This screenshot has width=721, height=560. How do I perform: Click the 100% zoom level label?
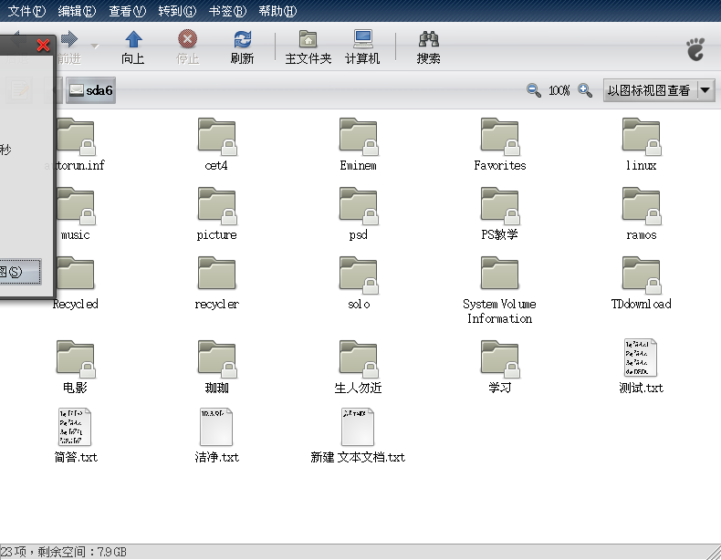click(x=559, y=90)
